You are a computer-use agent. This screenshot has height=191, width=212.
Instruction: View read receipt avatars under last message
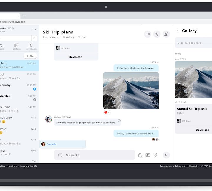click(155, 140)
